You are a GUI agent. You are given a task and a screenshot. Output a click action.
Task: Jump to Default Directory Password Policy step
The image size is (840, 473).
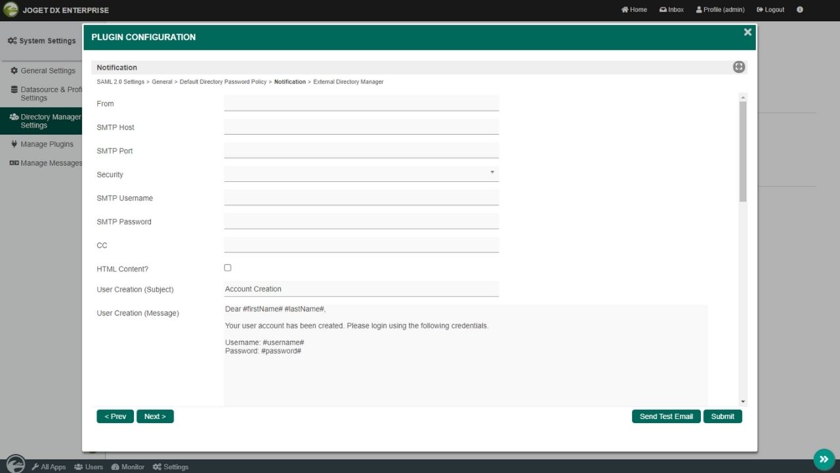[223, 82]
